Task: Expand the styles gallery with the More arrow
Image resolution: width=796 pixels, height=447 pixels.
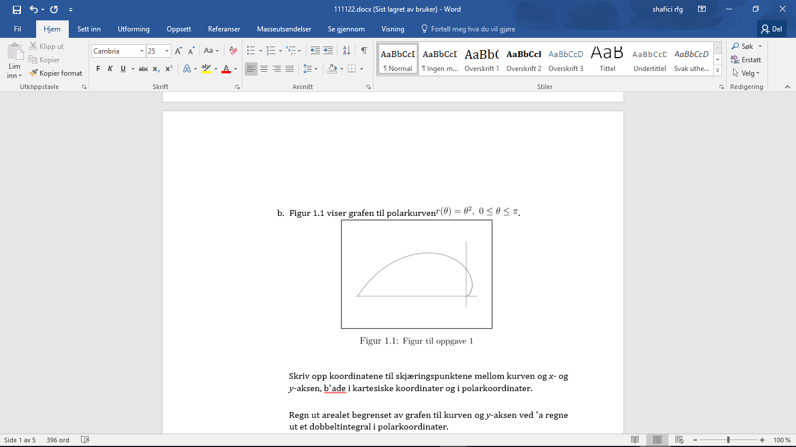Action: pyautogui.click(x=718, y=72)
